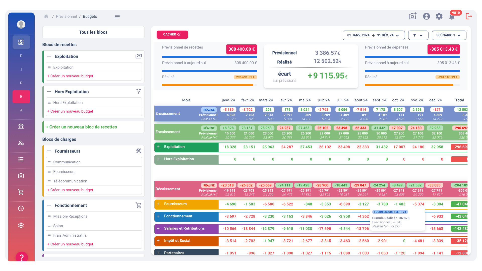Click the split-arrows icon on Hors Exploitation block
The height and width of the screenshot is (271, 482).
(x=139, y=91)
